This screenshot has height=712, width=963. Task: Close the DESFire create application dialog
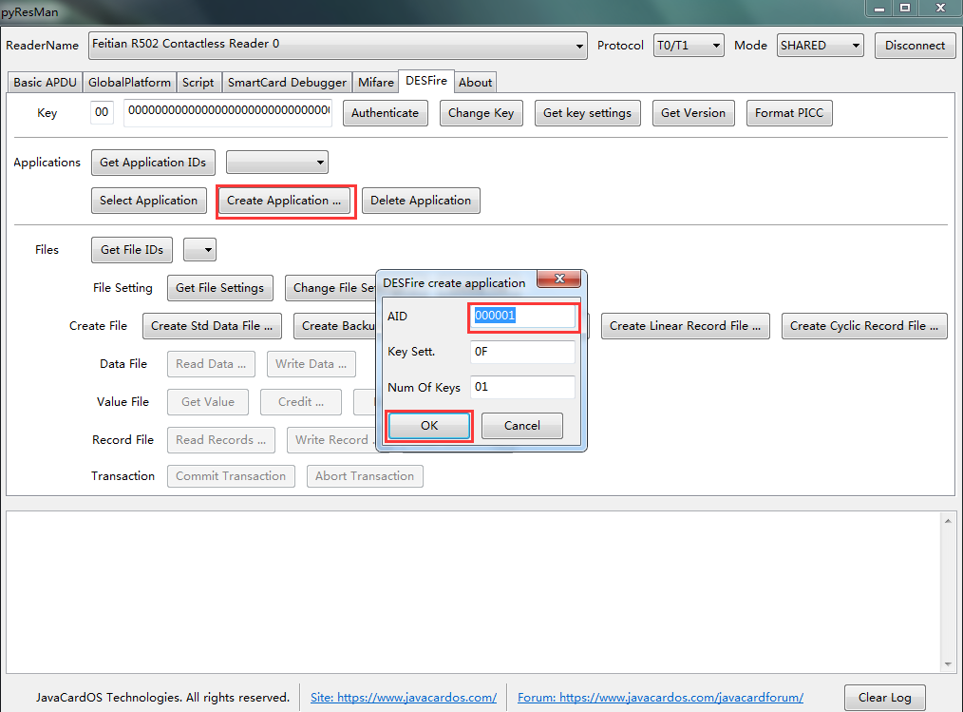pyautogui.click(x=558, y=279)
